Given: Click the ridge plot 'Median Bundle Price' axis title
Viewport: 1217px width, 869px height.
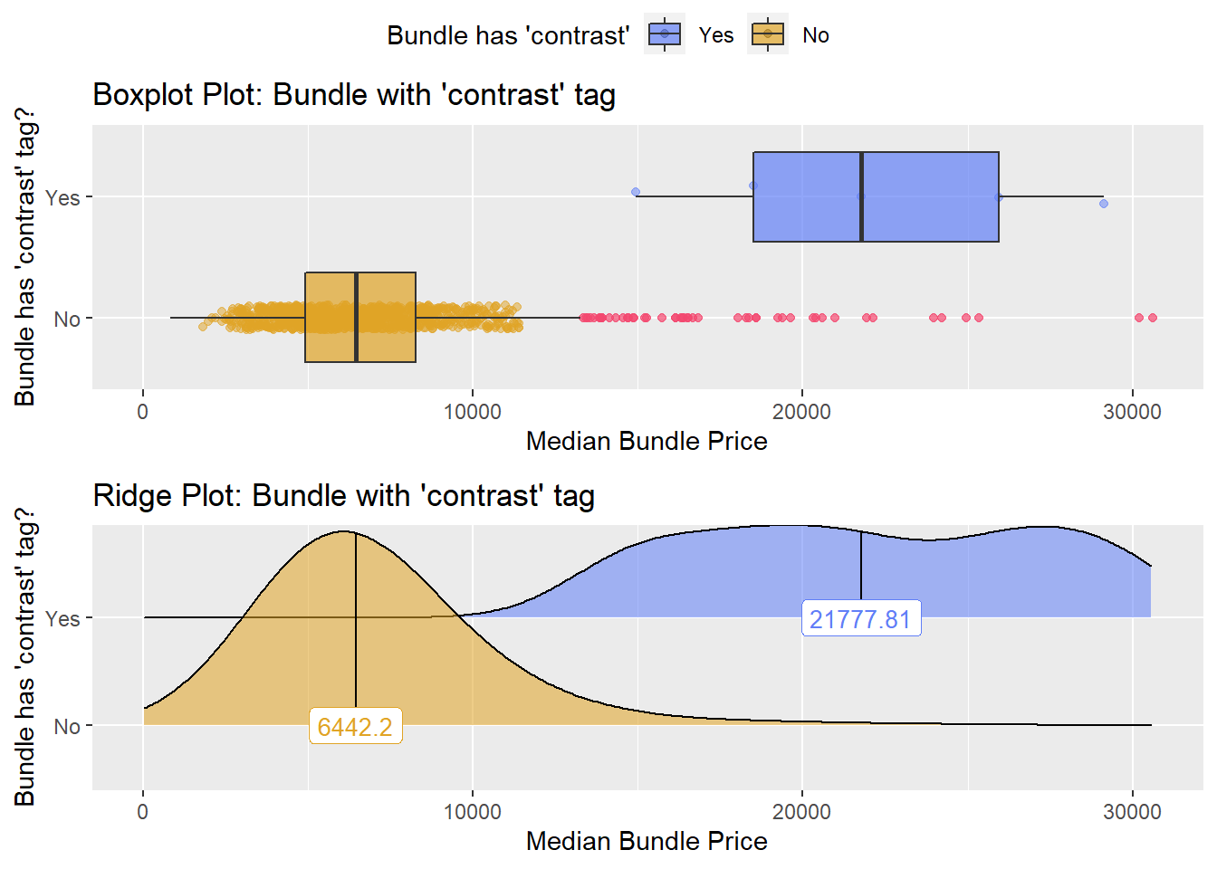Looking at the screenshot, I should click(647, 841).
